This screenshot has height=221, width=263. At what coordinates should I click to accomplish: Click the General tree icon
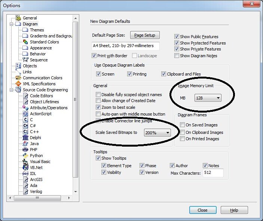tap(18, 18)
